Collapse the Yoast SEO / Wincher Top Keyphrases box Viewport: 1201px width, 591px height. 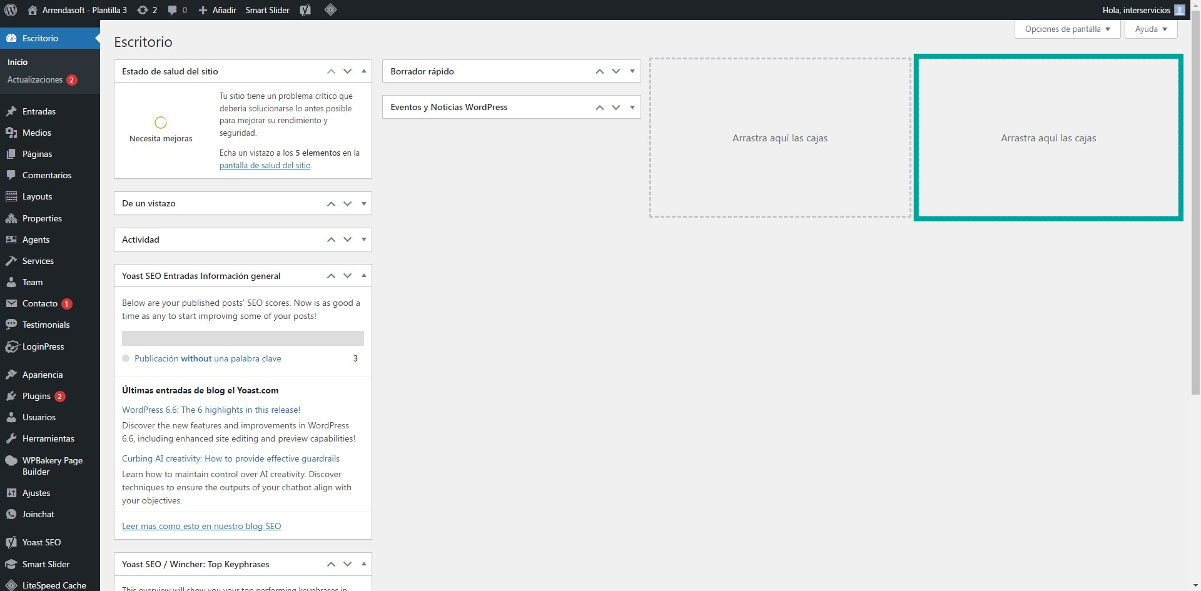coord(363,564)
